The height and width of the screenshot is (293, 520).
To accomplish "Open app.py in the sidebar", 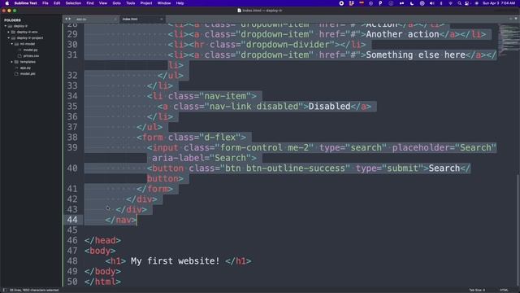I will click(25, 68).
